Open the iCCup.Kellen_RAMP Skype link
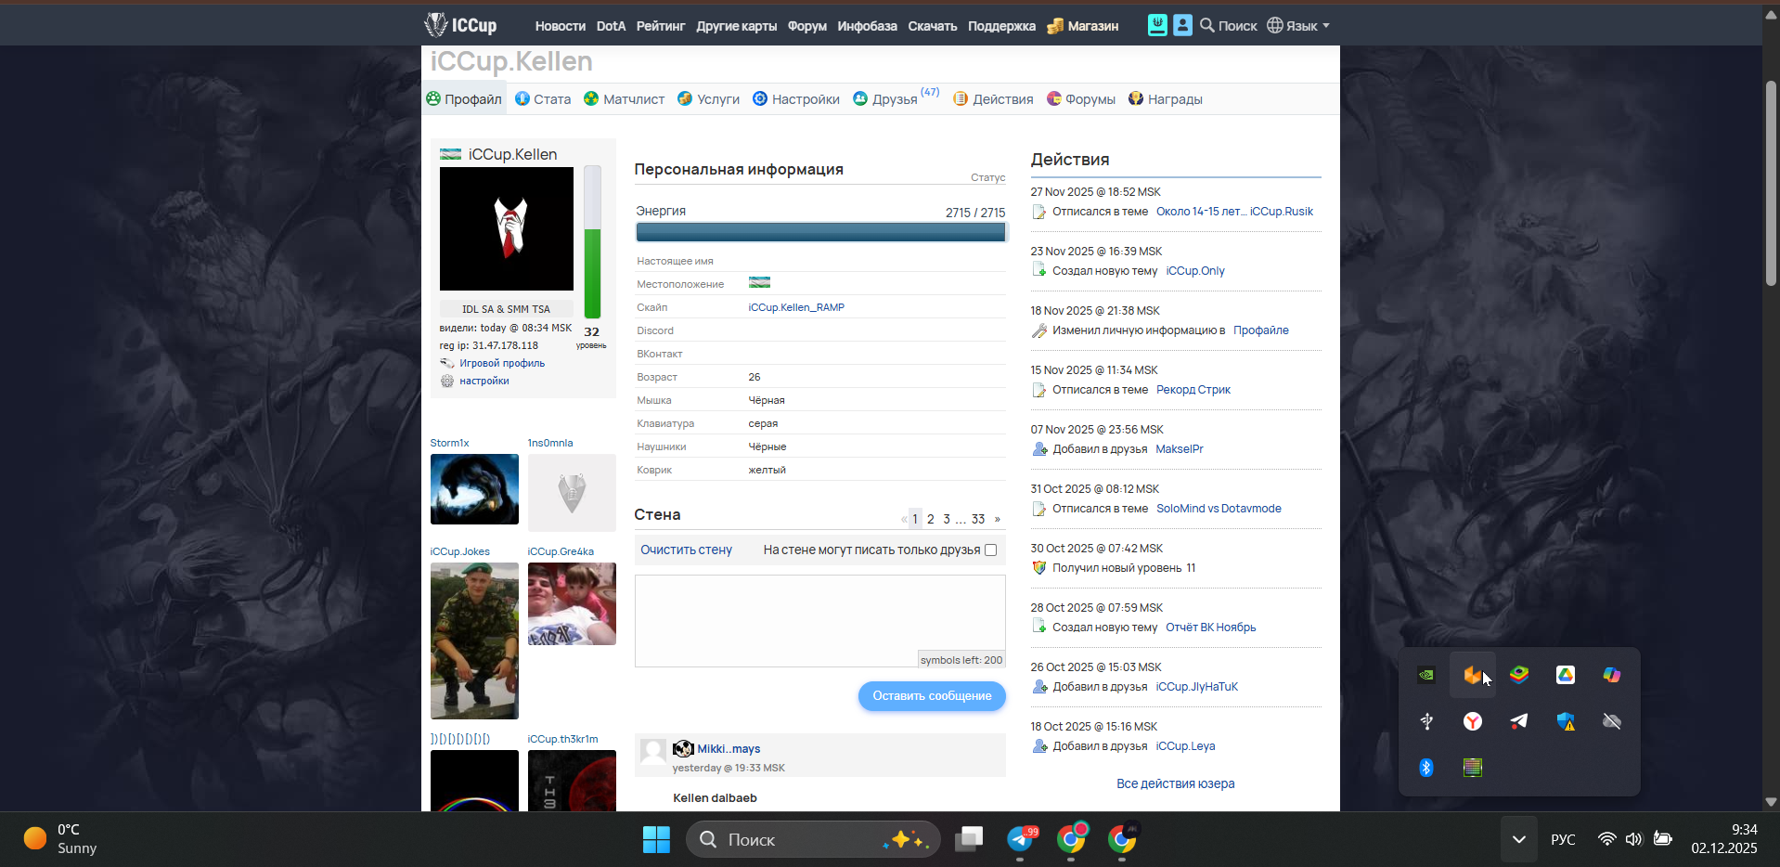 coord(796,307)
